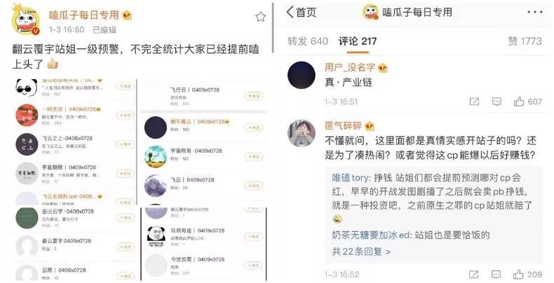Tap the star favorite icon on post
554x283 pixels.
point(260,17)
